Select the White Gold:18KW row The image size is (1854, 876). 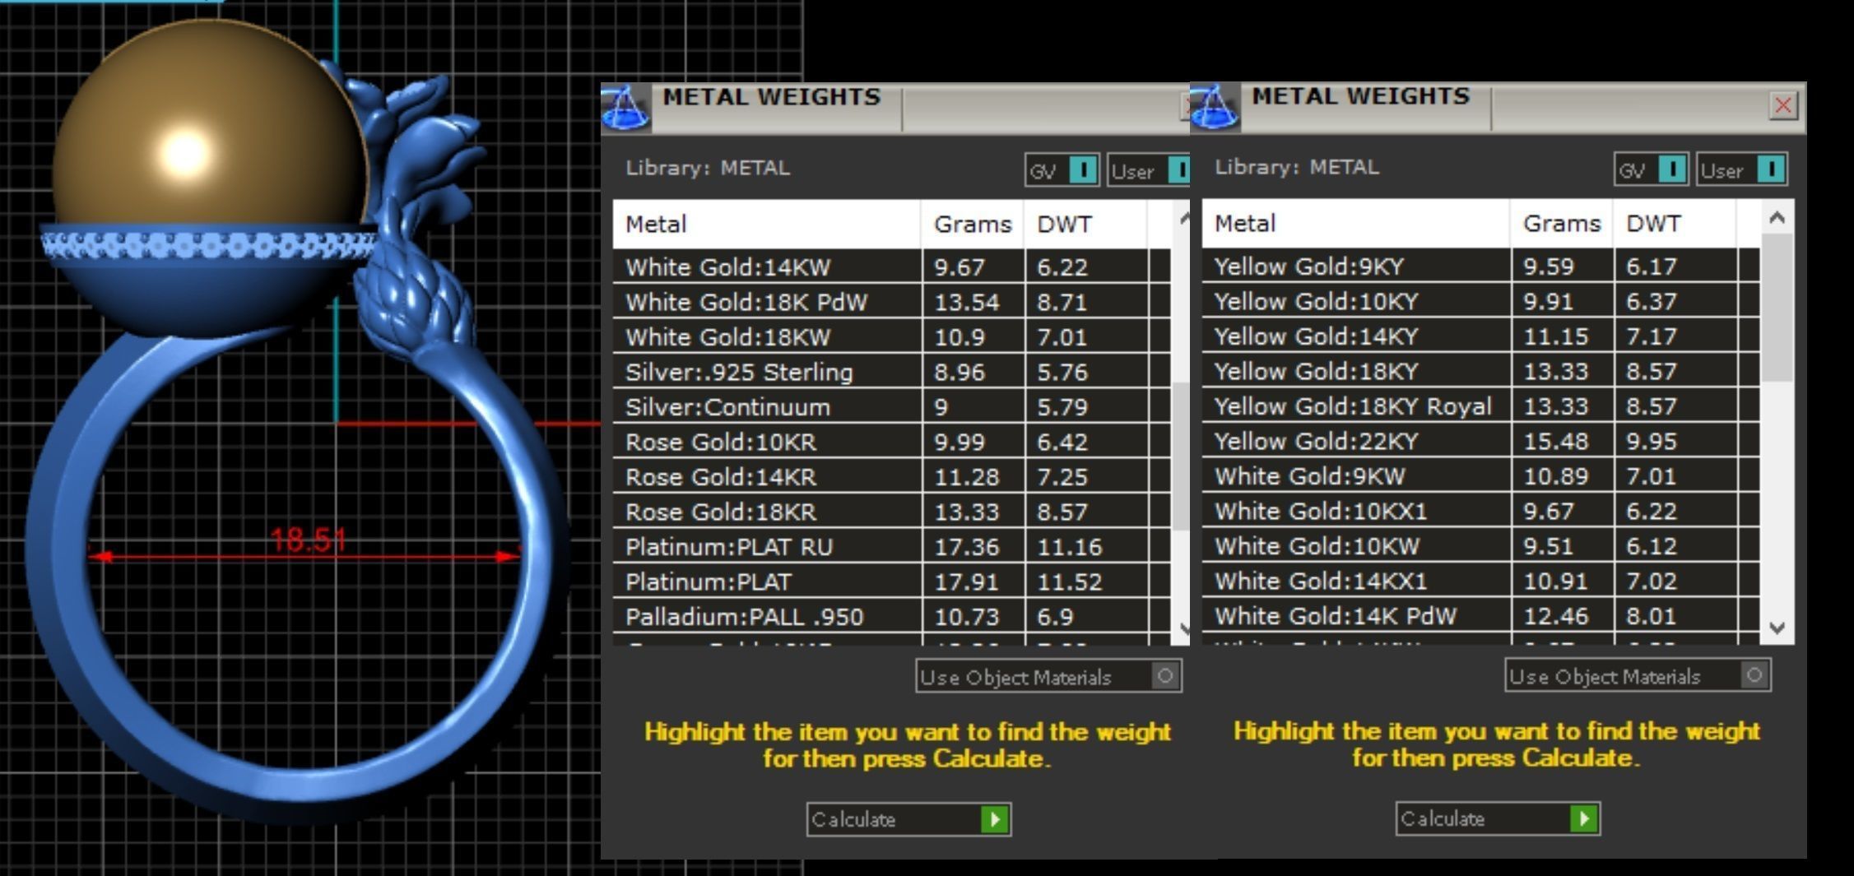tap(892, 336)
